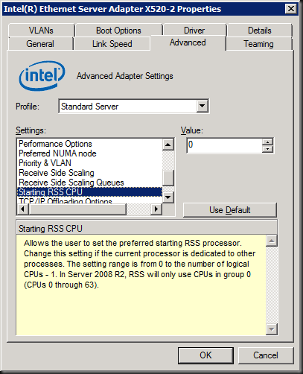The image size is (303, 374).
Task: Expand the Profile dropdown arrow
Action: pos(202,107)
